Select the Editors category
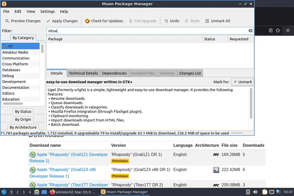This screenshot has width=294, height=196. point(21,93)
